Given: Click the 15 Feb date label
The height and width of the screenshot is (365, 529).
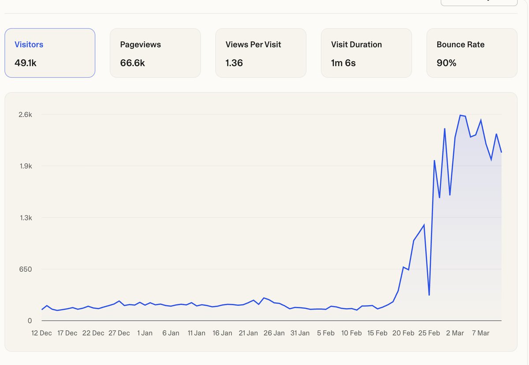Looking at the screenshot, I should (377, 333).
